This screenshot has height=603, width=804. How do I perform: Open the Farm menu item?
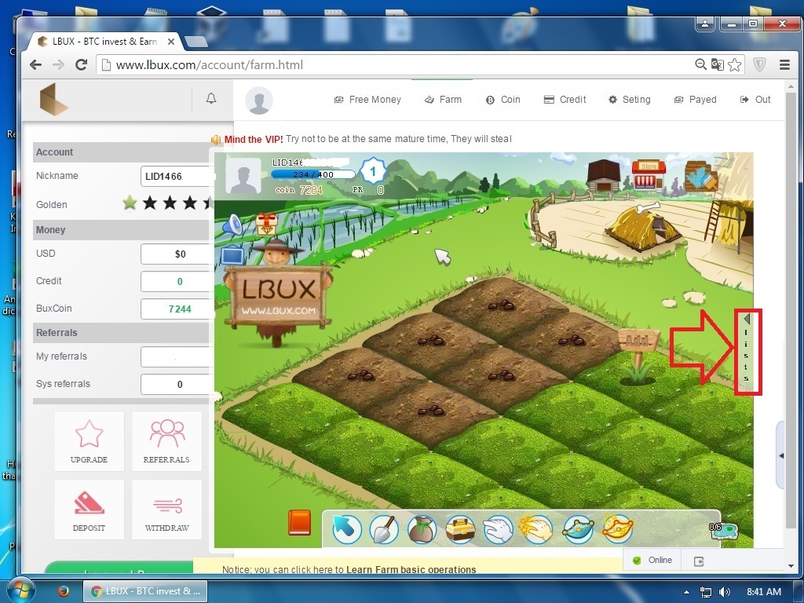[443, 100]
